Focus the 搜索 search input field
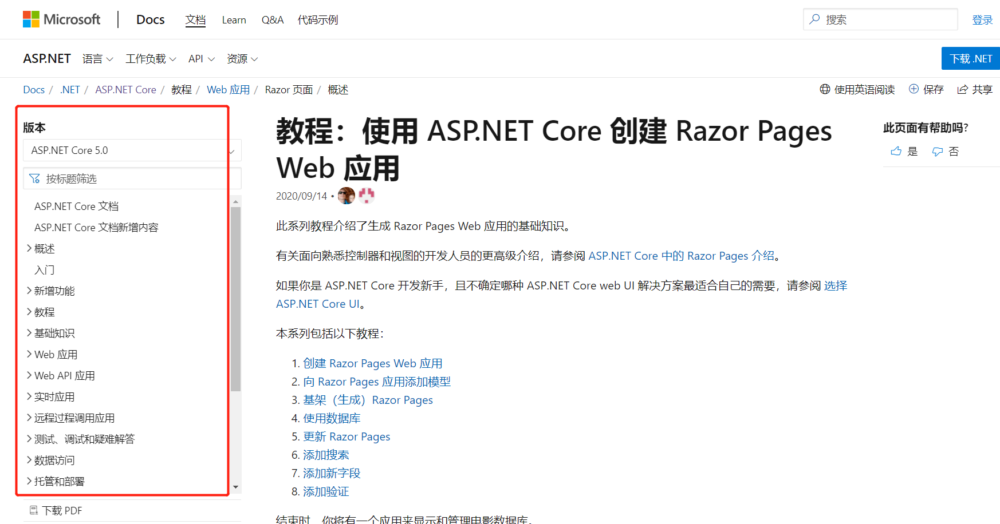The width and height of the screenshot is (1000, 524). (880, 19)
